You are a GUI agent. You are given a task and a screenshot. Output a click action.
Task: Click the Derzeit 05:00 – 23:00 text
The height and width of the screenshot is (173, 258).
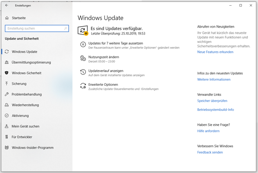[102, 61]
